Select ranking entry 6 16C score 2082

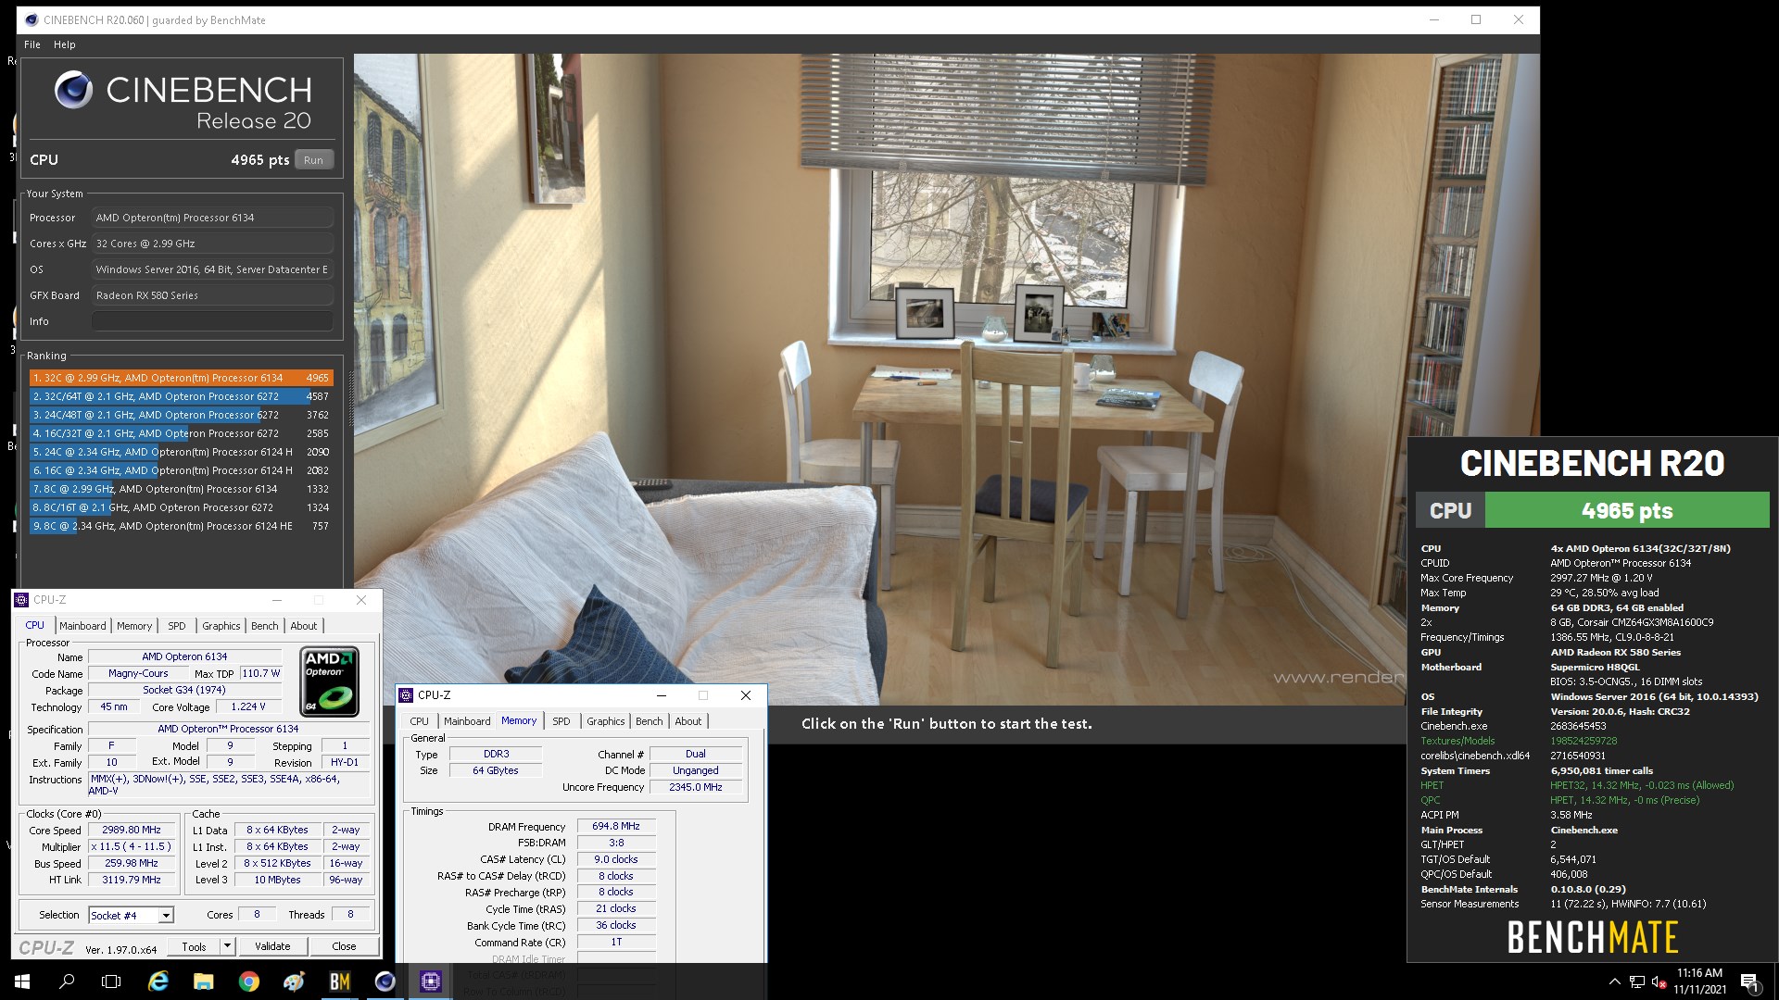(x=181, y=470)
